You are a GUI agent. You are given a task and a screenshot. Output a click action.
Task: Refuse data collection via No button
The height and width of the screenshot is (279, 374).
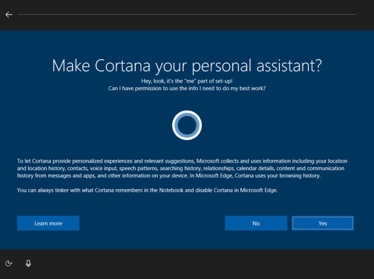256,223
